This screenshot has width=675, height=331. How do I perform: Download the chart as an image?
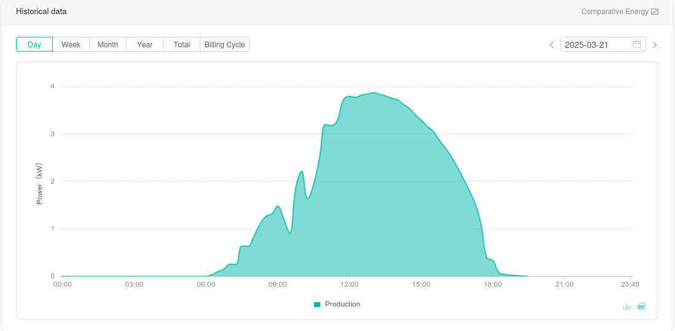point(627,306)
